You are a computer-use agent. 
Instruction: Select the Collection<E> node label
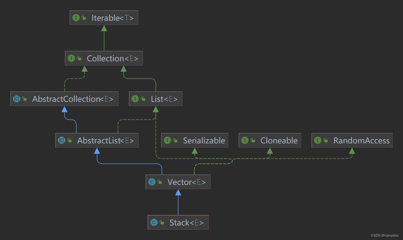point(113,58)
